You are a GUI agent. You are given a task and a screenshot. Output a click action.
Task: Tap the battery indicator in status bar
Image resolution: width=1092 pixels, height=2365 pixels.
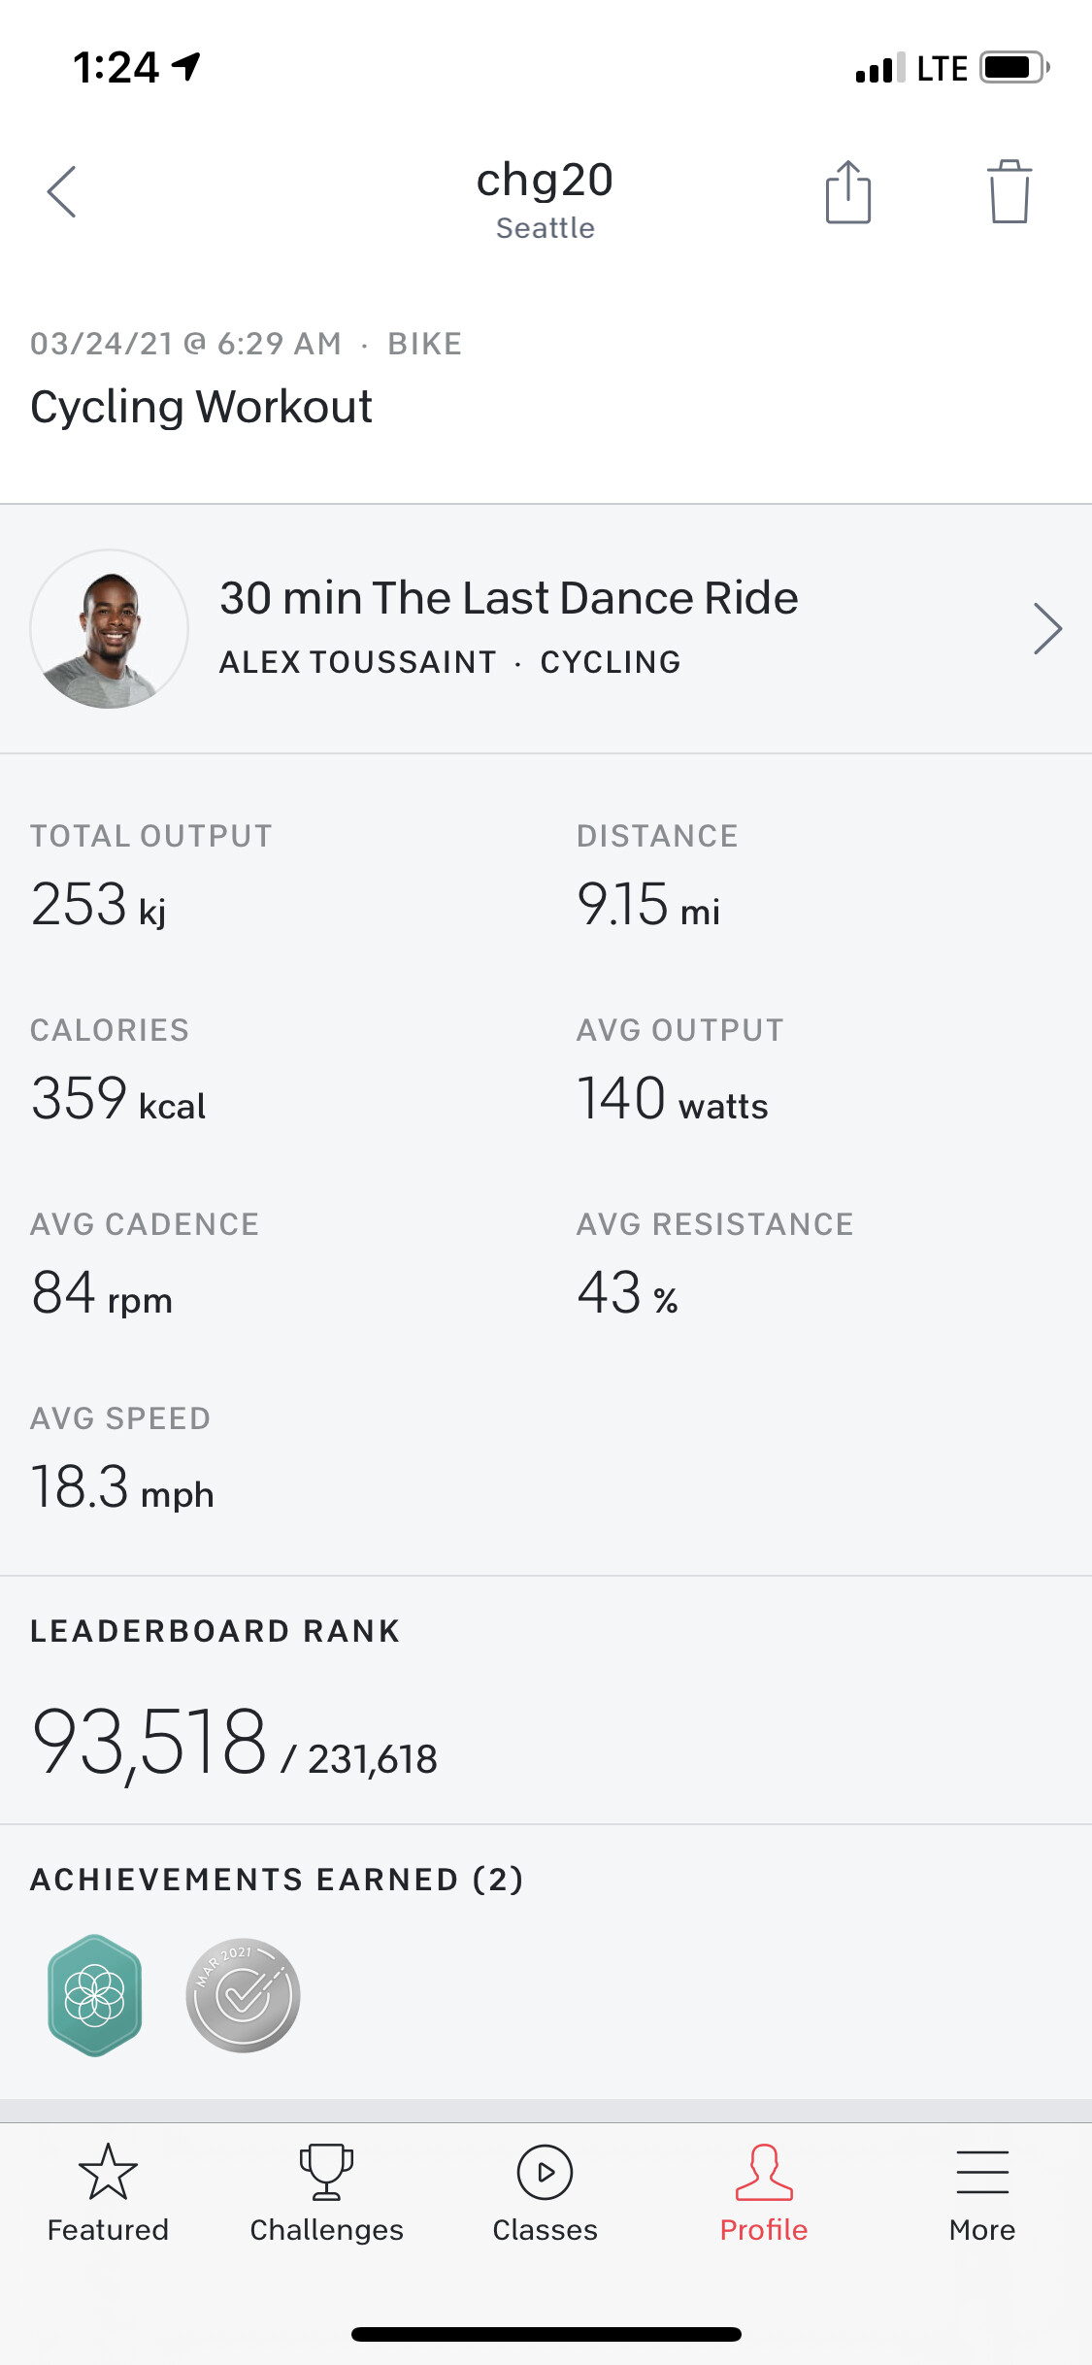[x=1013, y=68]
